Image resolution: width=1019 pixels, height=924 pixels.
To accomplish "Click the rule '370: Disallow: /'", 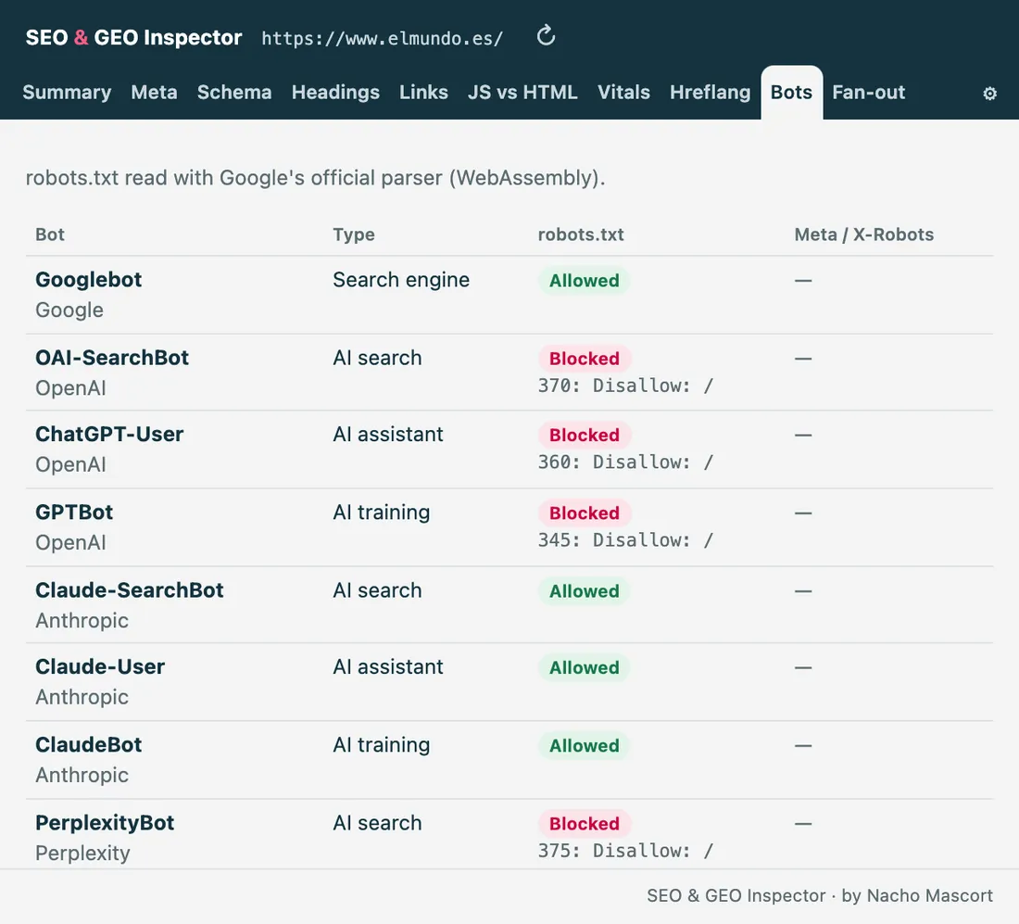I will click(x=625, y=386).
